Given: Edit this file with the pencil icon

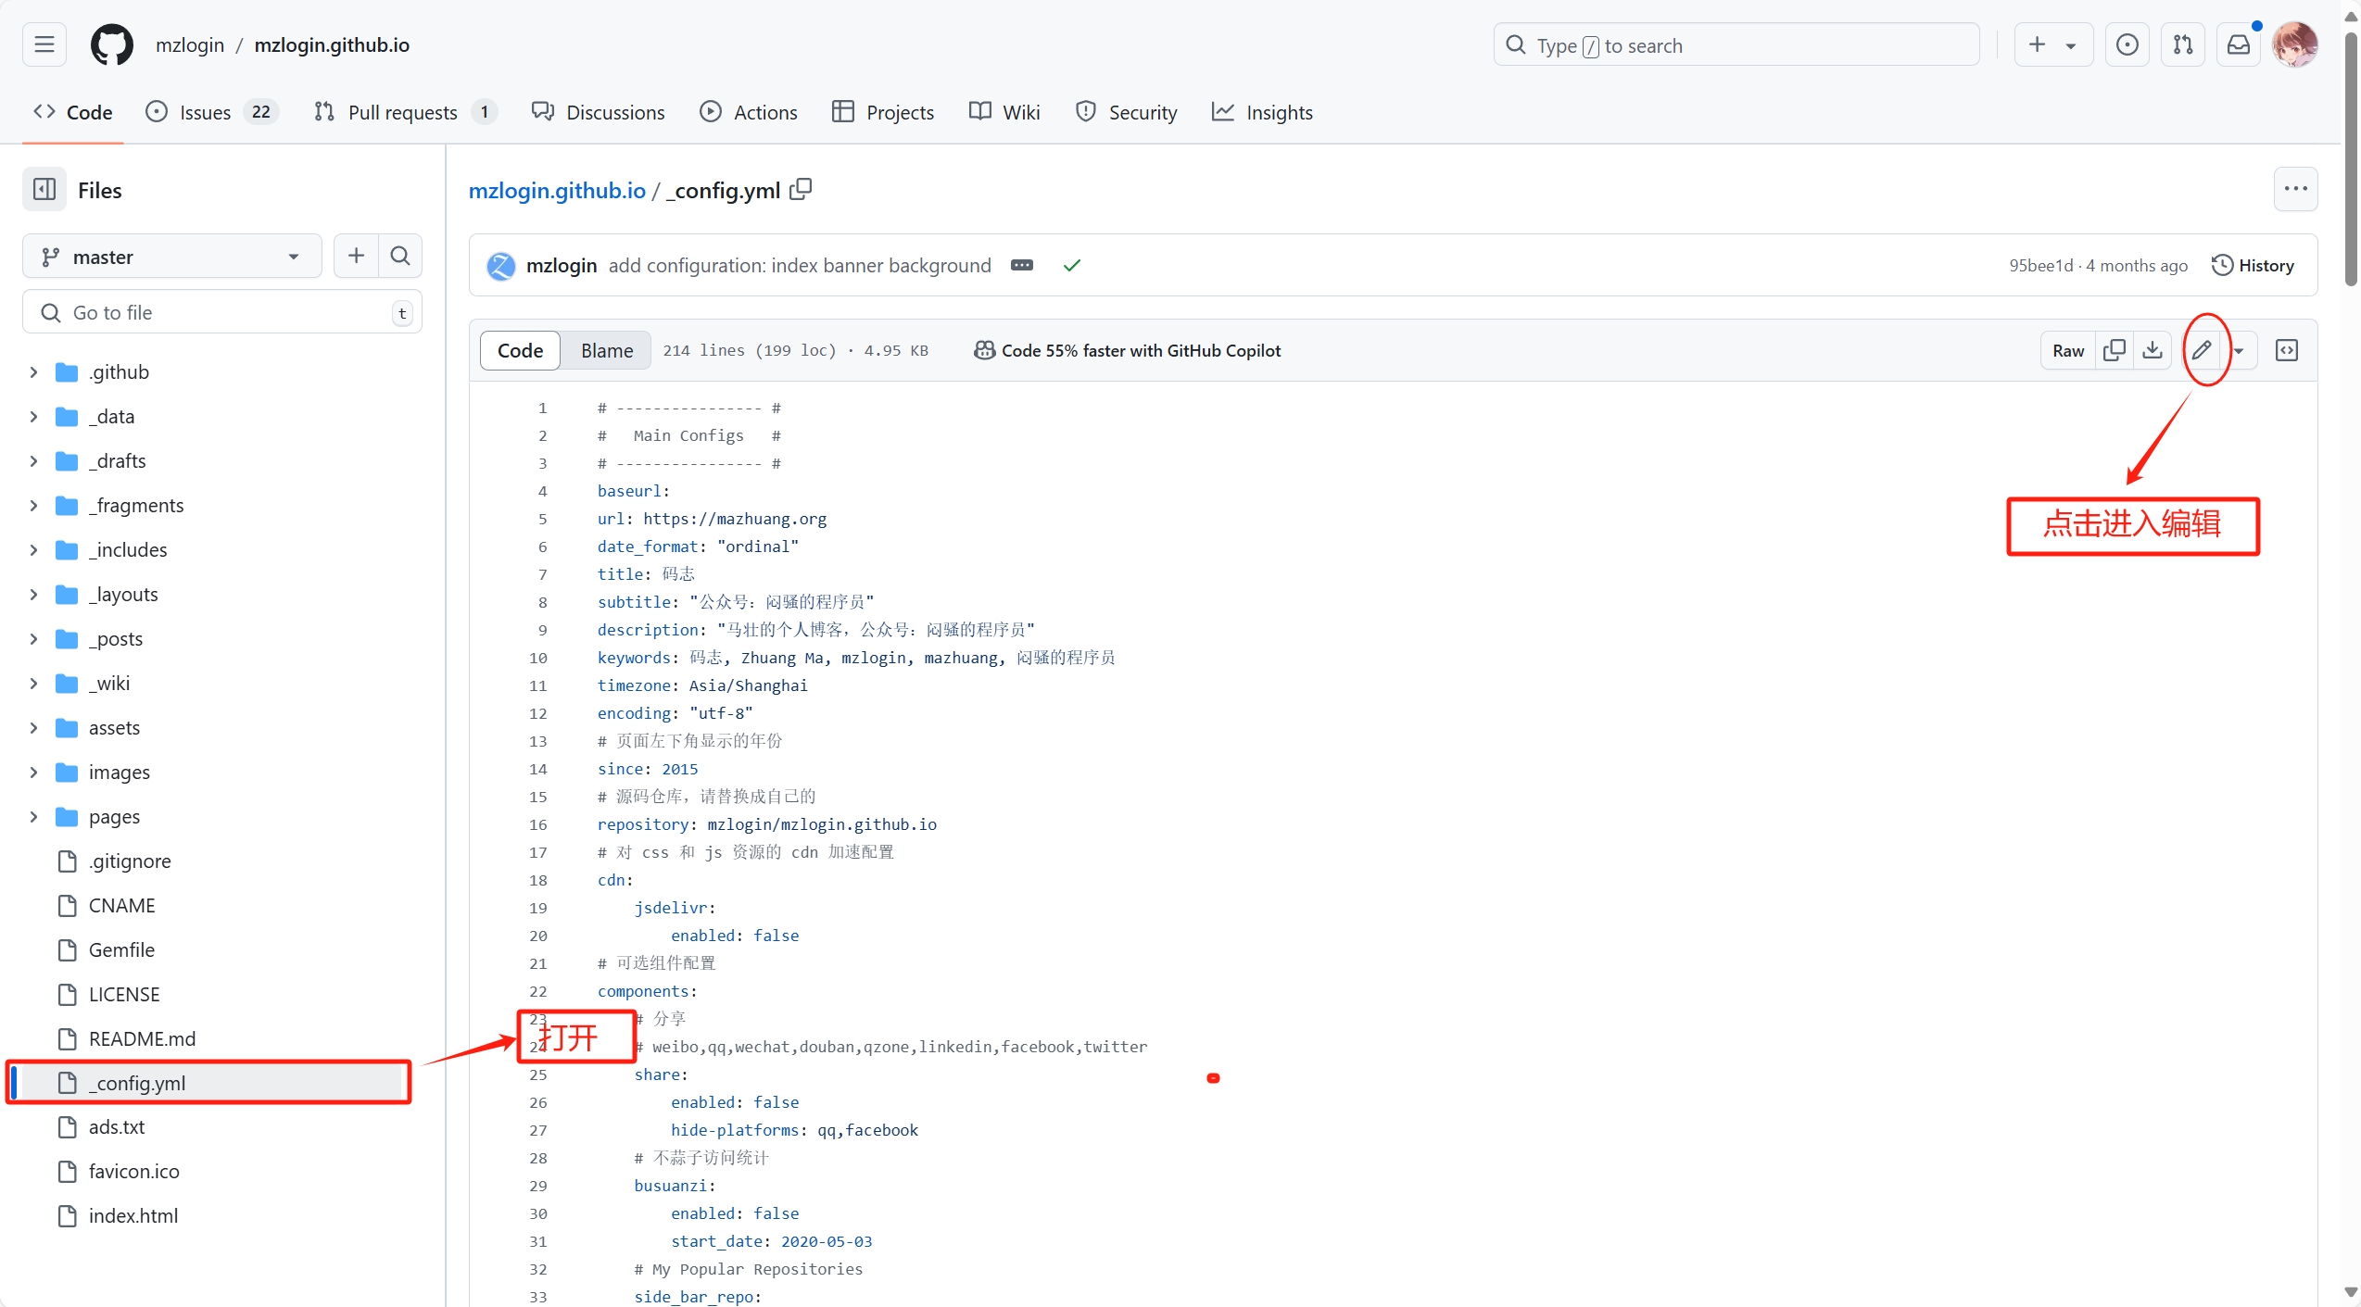Looking at the screenshot, I should [2202, 350].
